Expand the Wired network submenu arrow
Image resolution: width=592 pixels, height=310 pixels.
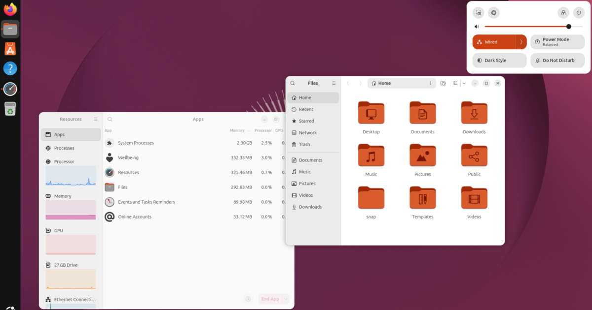521,42
